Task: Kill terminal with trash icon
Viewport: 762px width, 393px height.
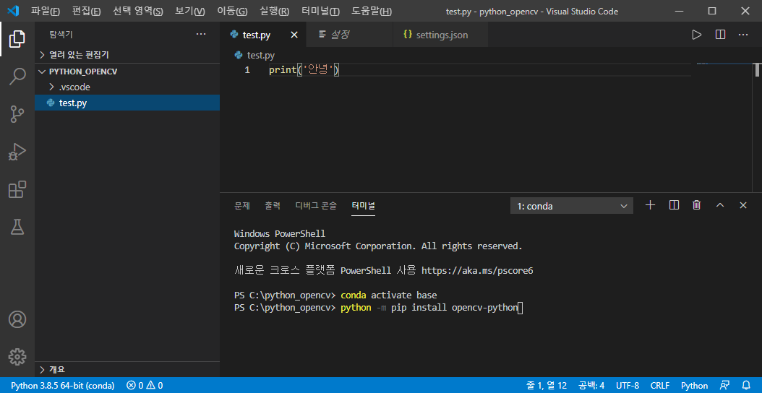Action: (x=696, y=205)
